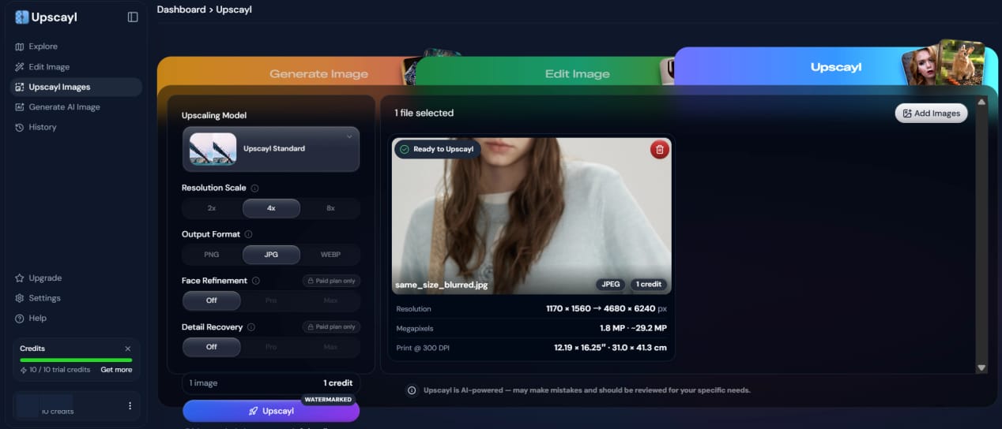Click the WATERMARKED badge
1002x429 pixels.
(329, 400)
